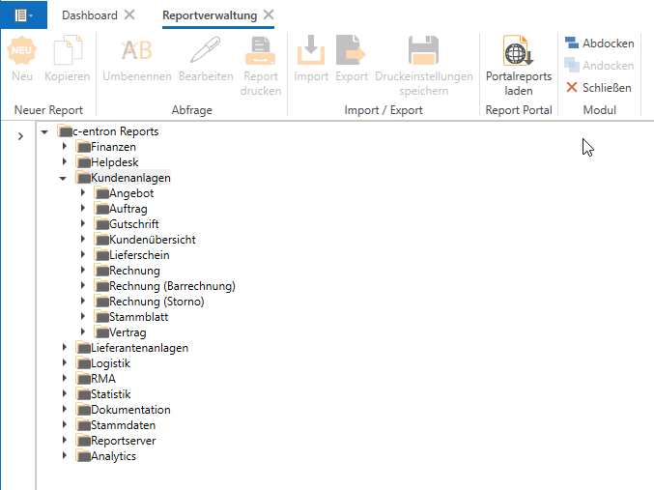Expand the Rechnung (Barrechnung) folder
The image size is (654, 490).
pos(82,285)
